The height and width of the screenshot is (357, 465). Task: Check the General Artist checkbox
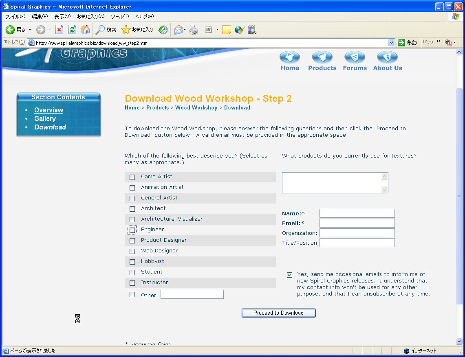coord(132,198)
